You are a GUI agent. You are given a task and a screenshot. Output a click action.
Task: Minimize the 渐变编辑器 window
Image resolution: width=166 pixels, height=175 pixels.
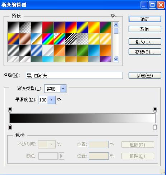(x=144, y=5)
